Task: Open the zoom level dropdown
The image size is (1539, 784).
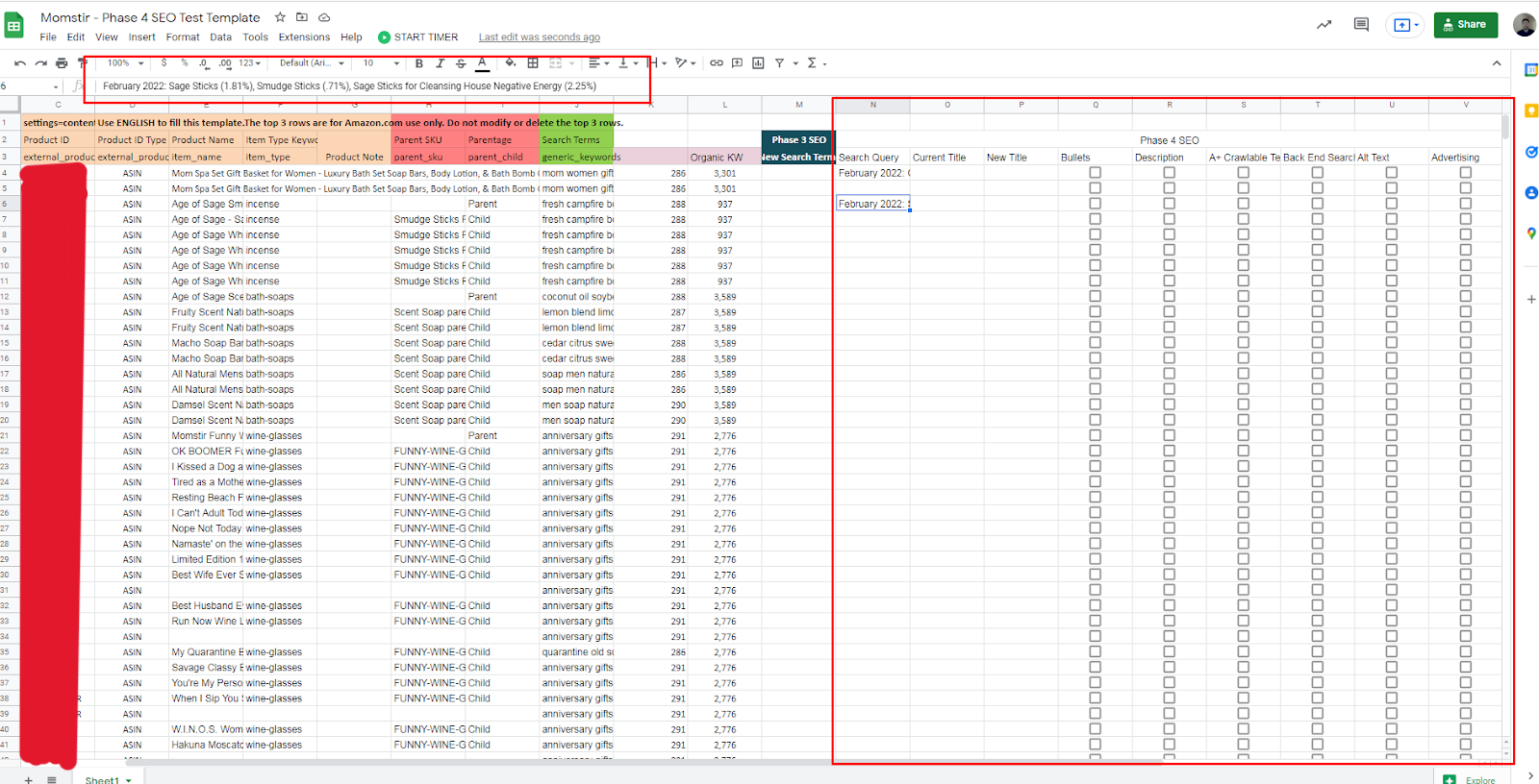Action: [x=126, y=63]
